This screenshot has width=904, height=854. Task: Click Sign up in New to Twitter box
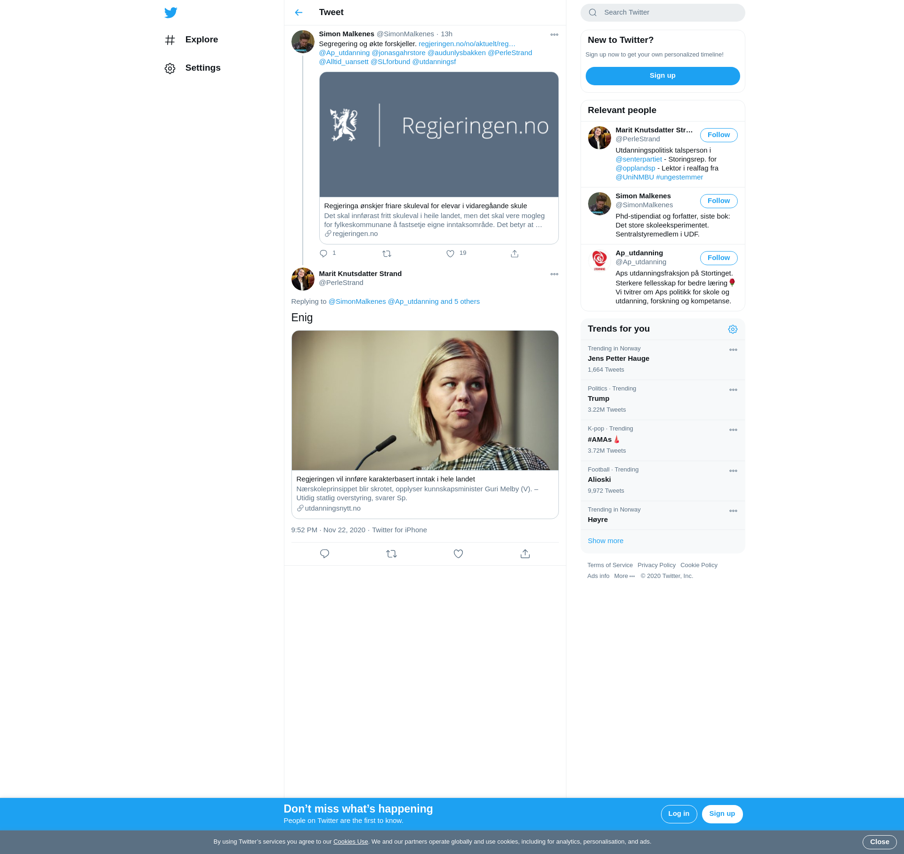click(662, 76)
